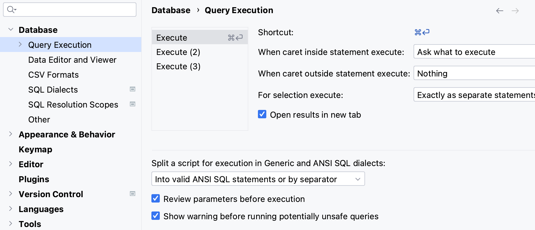Click inside the settings search field
This screenshot has width=535, height=230.
coord(69,10)
